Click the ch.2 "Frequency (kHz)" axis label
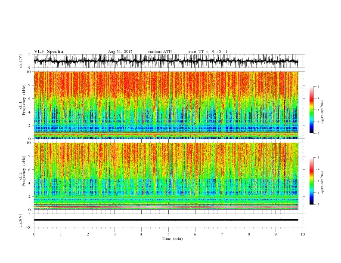The image size is (341, 263). [24, 171]
